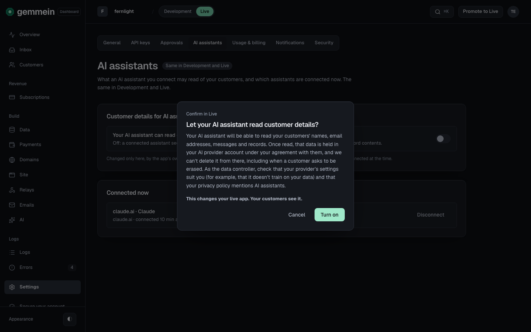This screenshot has width=531, height=332.
Task: Click the fernlight 'F' project avatar
Action: (x=103, y=11)
